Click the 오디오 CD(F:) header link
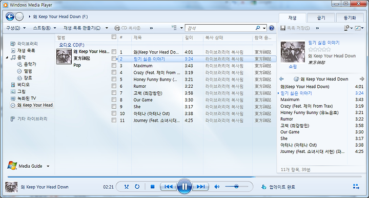 click(72, 45)
